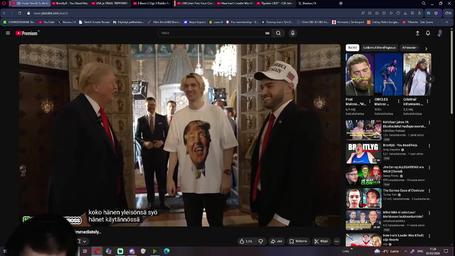Open the CIRCLES Malone Shorts thumbnail
This screenshot has width=455, height=256.
389,74
